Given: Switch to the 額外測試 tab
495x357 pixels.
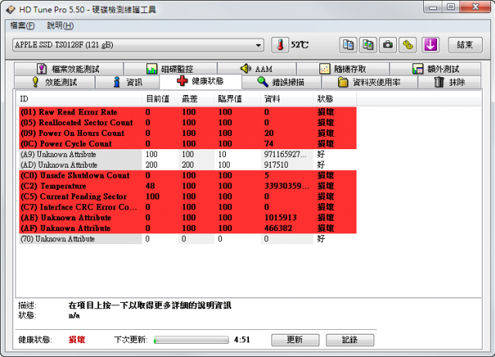Looking at the screenshot, I should point(435,69).
